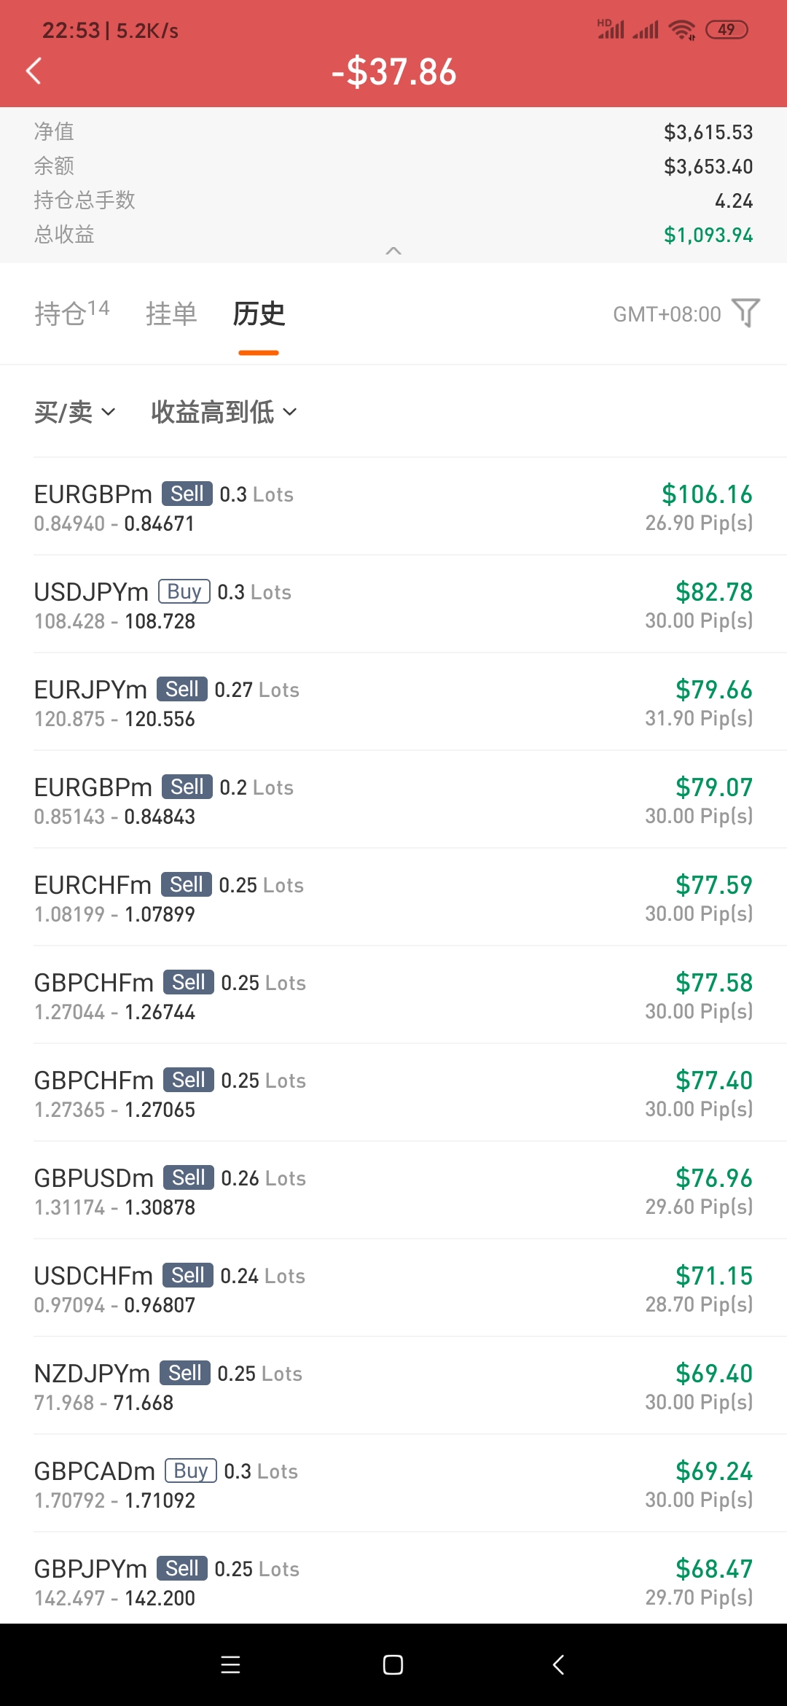
Task: Change the GMT+08:00 timezone setting
Action: coord(667,314)
